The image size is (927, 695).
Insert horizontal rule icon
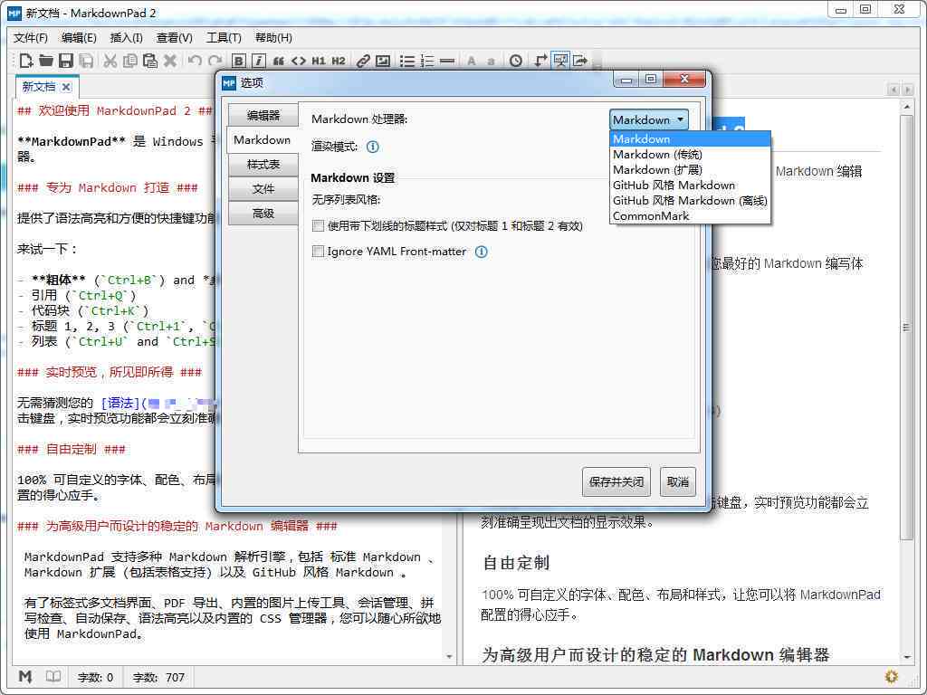point(447,61)
